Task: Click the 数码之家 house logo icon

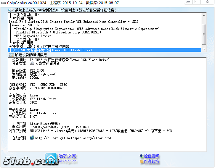Action: click(51, 158)
